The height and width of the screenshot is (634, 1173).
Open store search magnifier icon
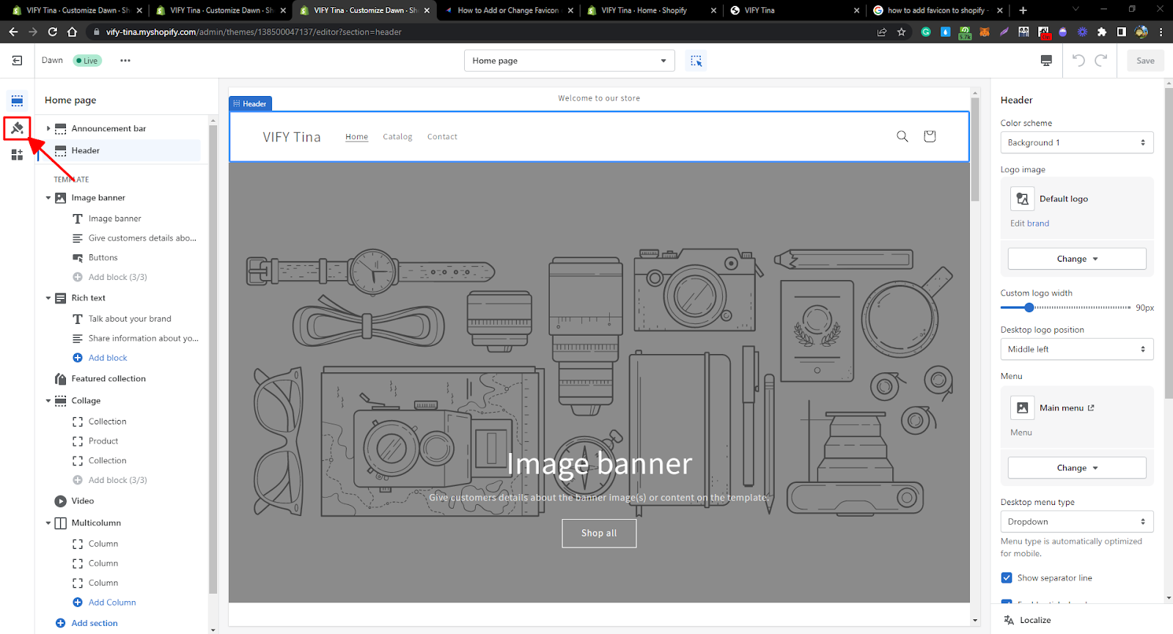tap(902, 136)
